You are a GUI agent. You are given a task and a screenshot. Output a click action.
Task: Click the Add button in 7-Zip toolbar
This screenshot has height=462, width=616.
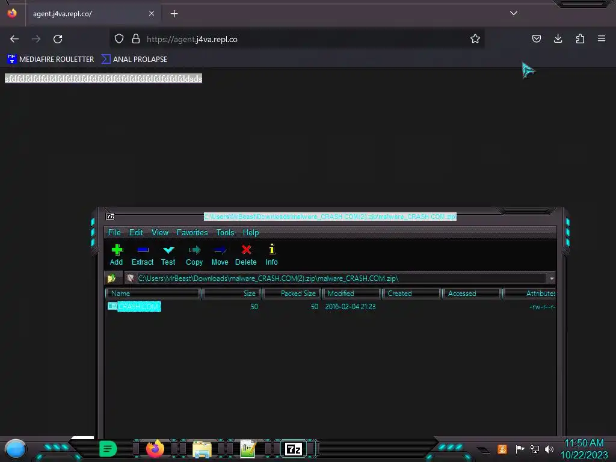pos(116,254)
